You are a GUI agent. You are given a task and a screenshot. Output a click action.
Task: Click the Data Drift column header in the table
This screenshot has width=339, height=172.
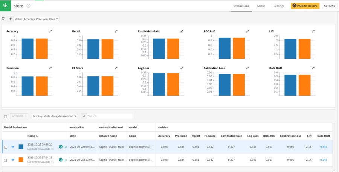[x=324, y=136]
